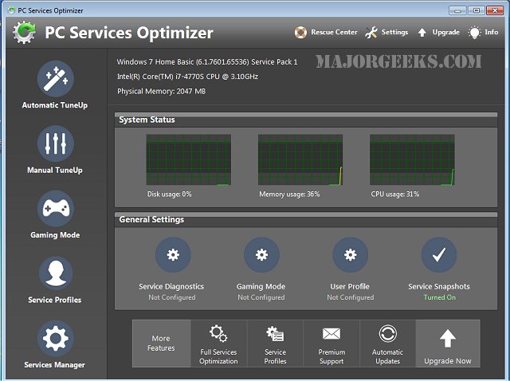This screenshot has height=381, width=510.
Task: Open Manual TuneUp sliders icon
Action: 56,143
